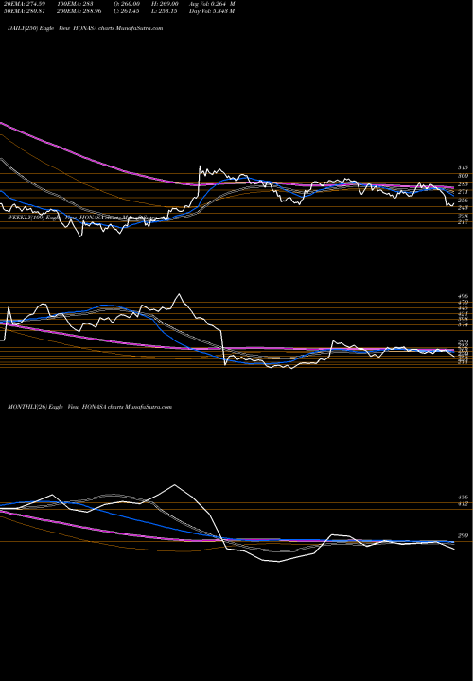Click the low price L: 253.15
The image size is (473, 681).
[165, 11]
